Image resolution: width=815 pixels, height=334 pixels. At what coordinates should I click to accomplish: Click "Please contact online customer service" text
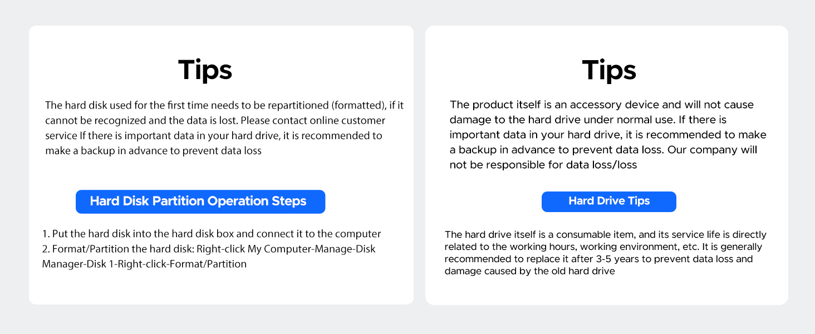[x=313, y=120]
